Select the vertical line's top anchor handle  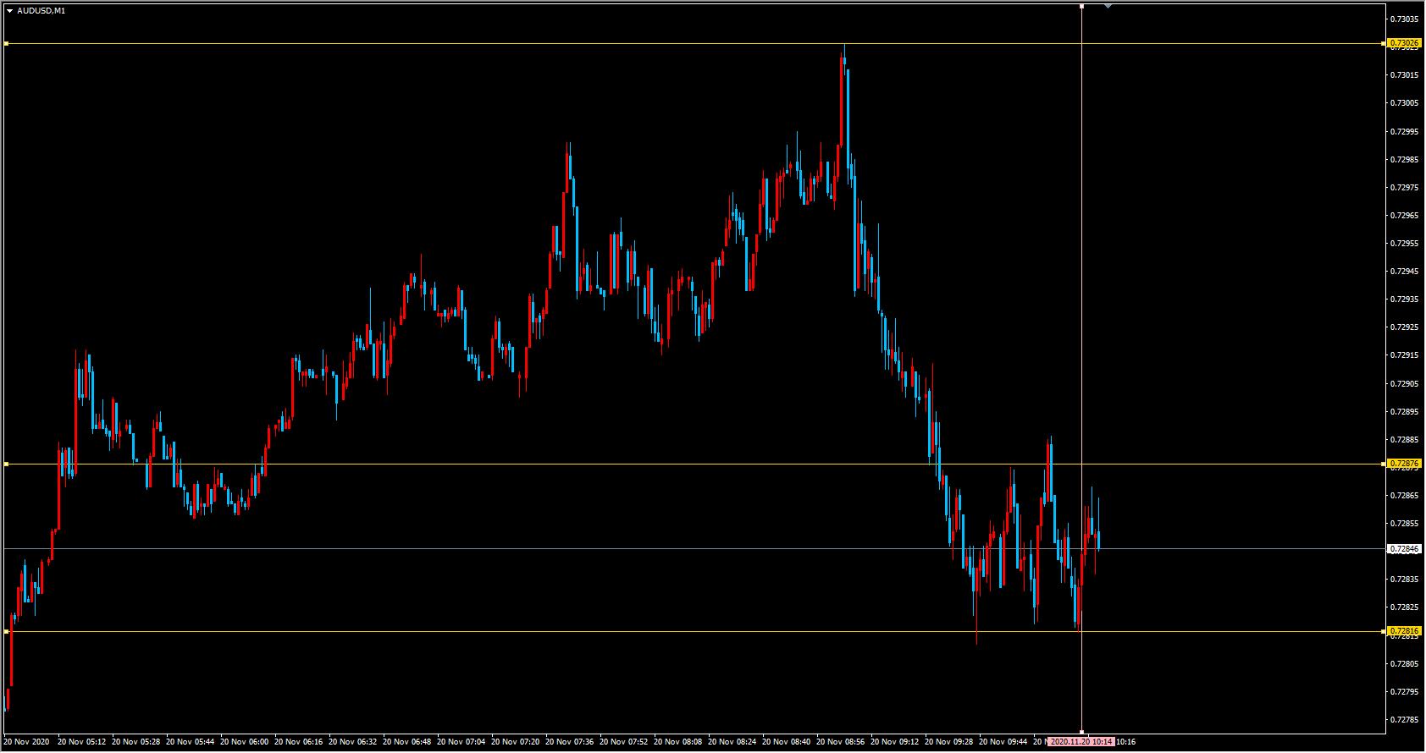pyautogui.click(x=1082, y=7)
